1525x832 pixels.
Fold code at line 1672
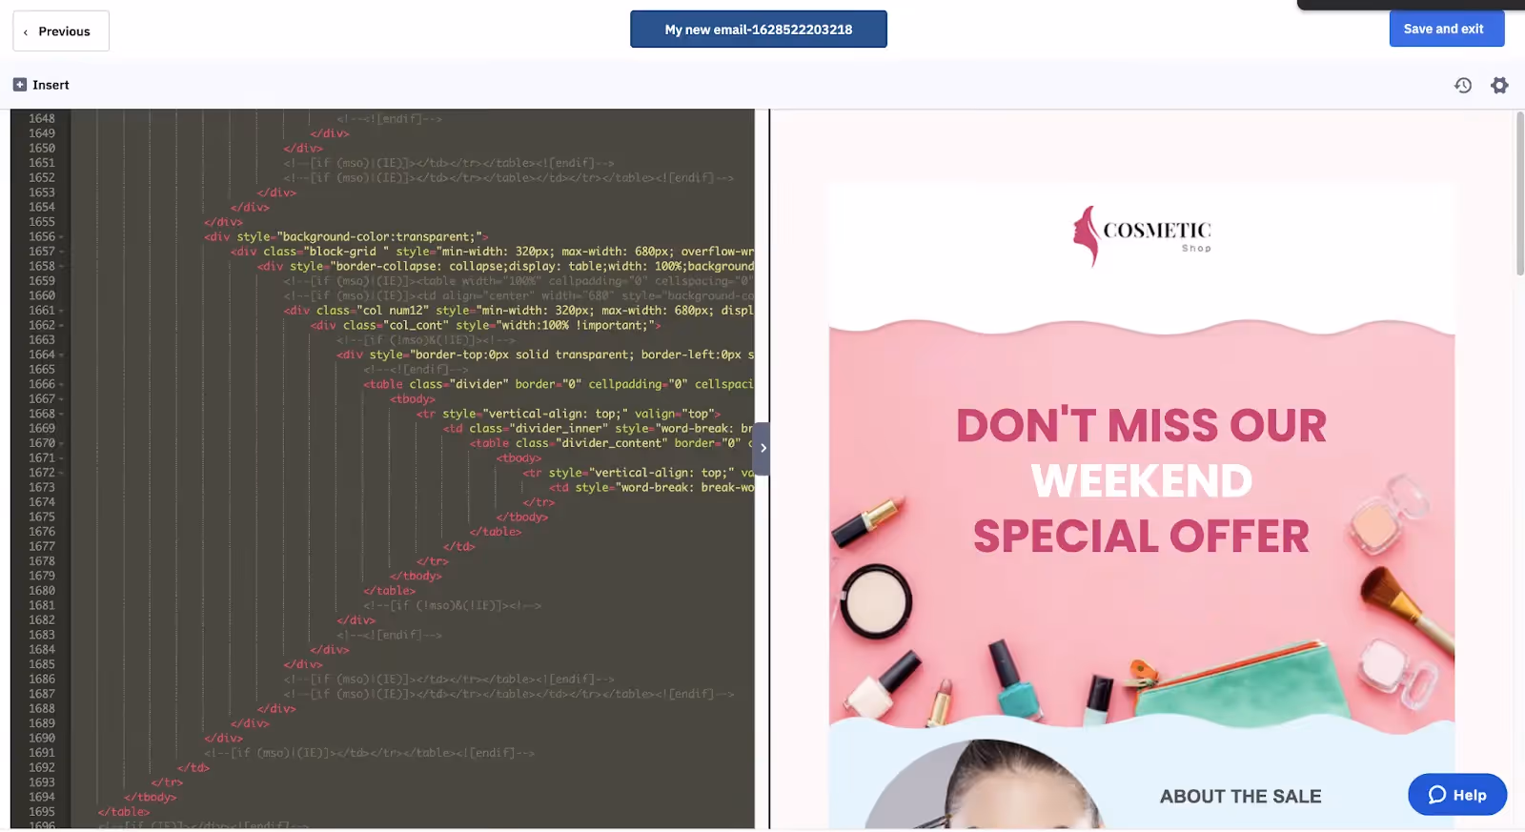[x=62, y=474]
